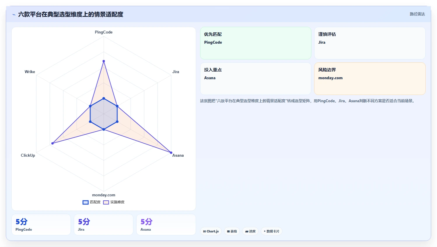This screenshot has width=437, height=247.
Task: Select the 表格 tag chip
Action: 232,231
